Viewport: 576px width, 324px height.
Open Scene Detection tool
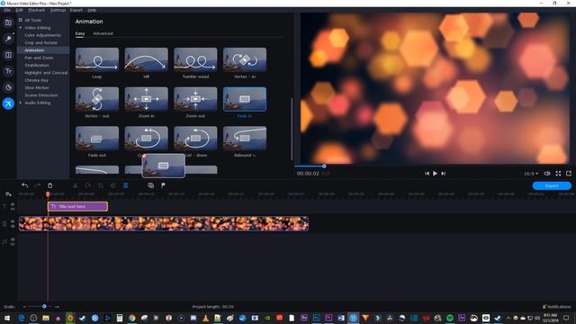tap(41, 95)
